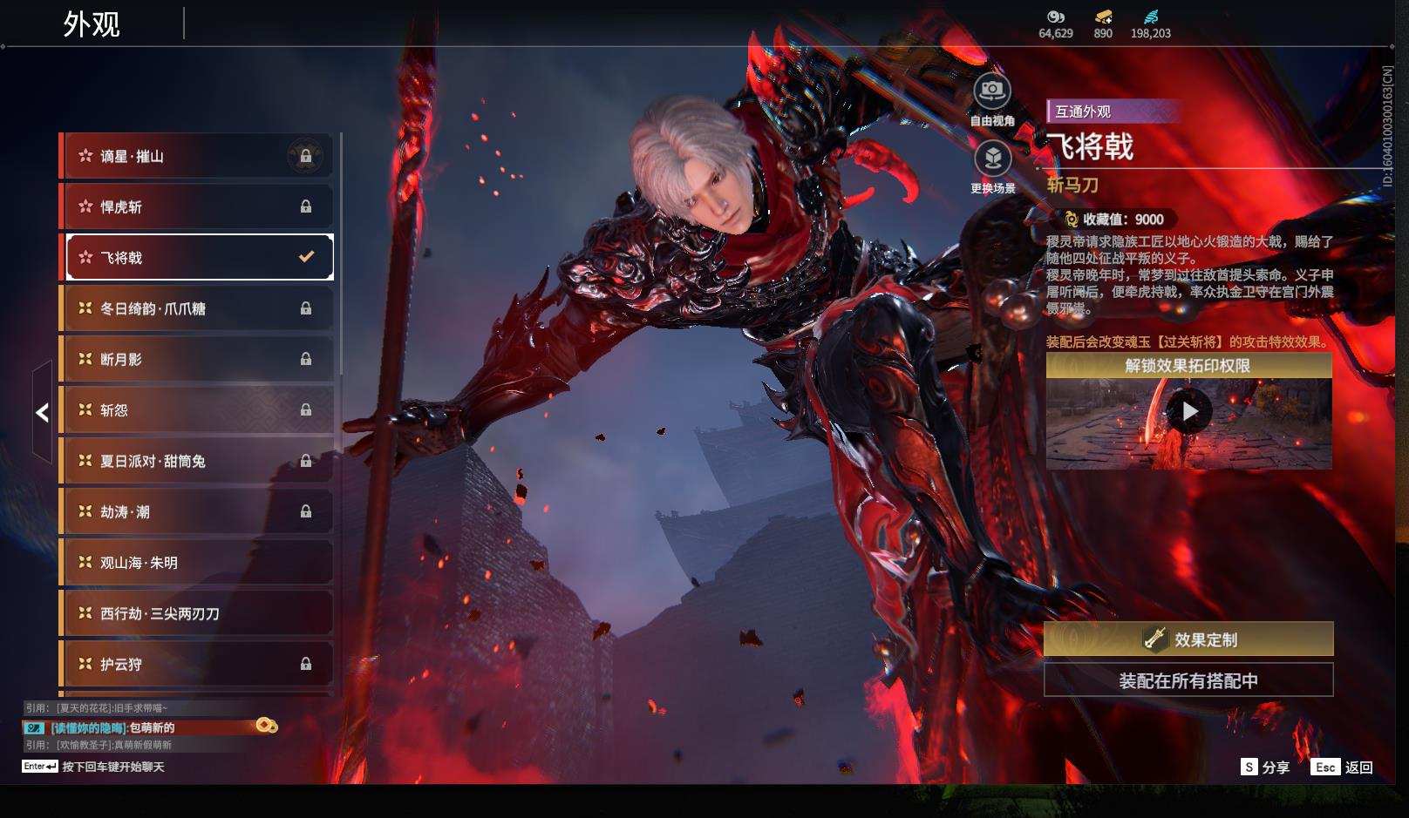Image resolution: width=1409 pixels, height=818 pixels.
Task: Click the lock icon on 断月影
Action: (306, 359)
